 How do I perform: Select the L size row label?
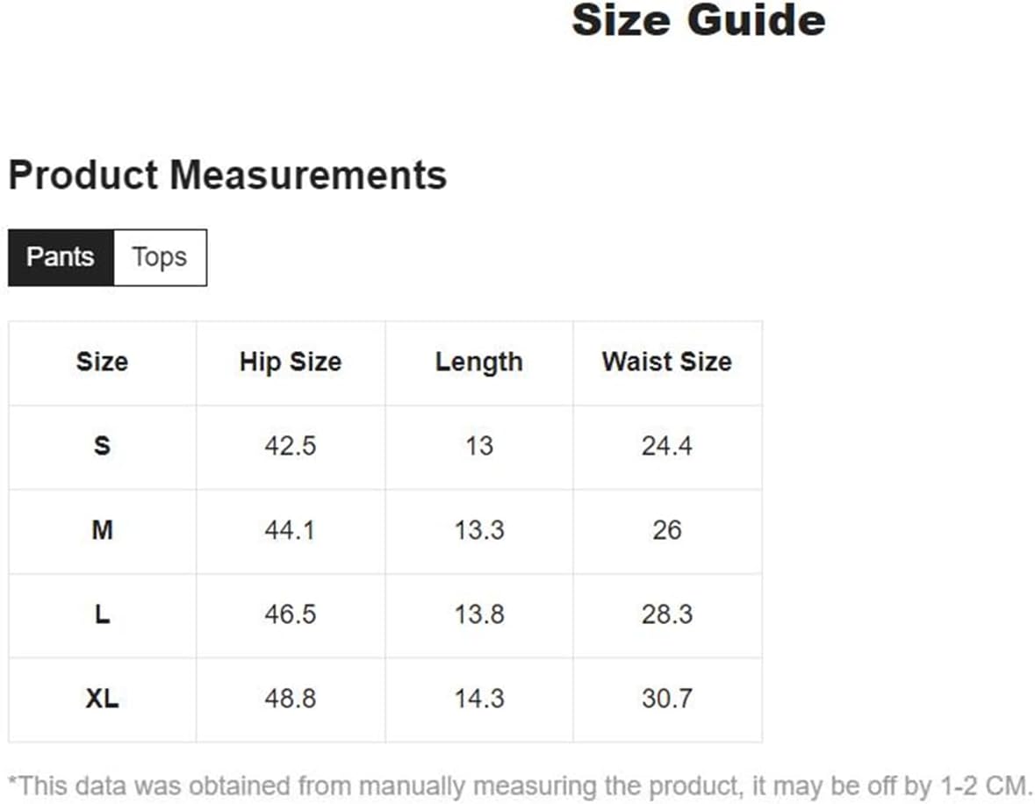[x=103, y=614]
